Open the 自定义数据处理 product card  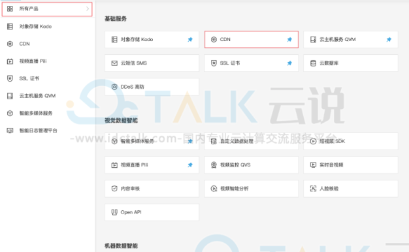251,141
